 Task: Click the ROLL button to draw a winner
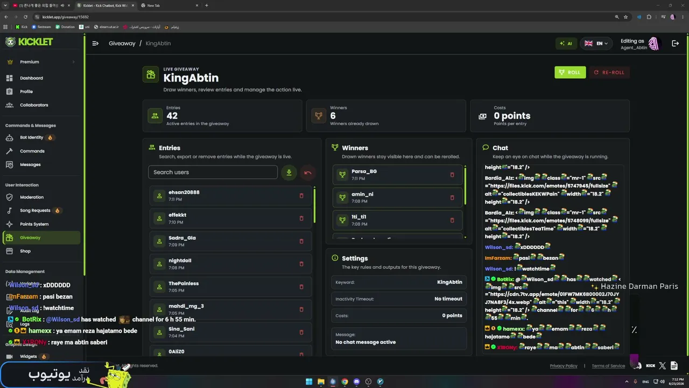click(x=570, y=72)
